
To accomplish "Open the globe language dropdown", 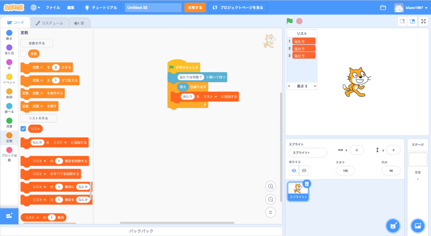I will [x=36, y=8].
